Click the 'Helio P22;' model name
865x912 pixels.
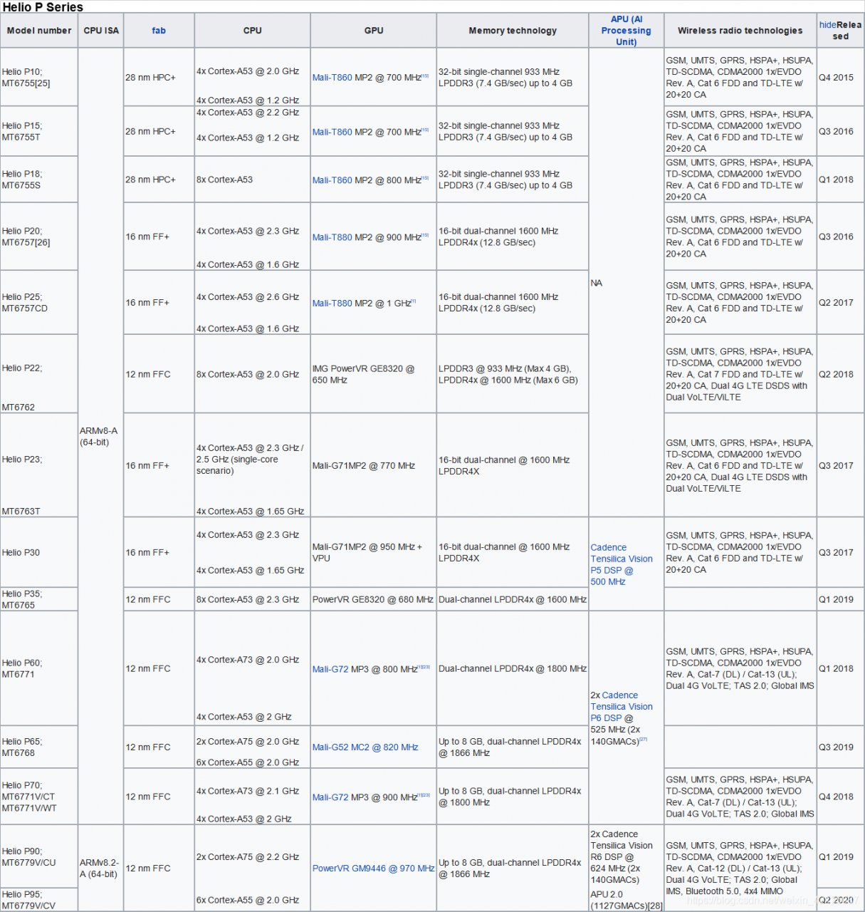(22, 368)
